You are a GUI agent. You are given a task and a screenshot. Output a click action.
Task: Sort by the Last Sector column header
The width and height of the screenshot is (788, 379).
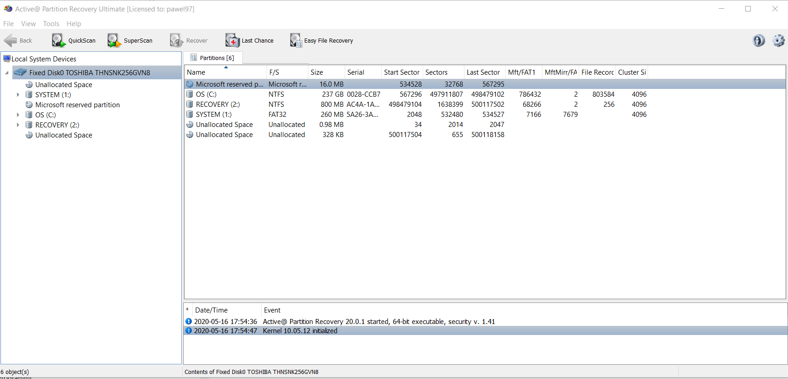click(x=485, y=72)
